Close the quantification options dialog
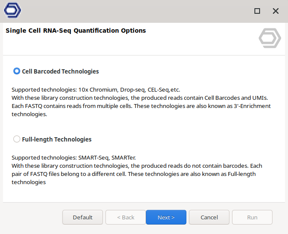This screenshot has height=234, width=288. tap(276, 11)
